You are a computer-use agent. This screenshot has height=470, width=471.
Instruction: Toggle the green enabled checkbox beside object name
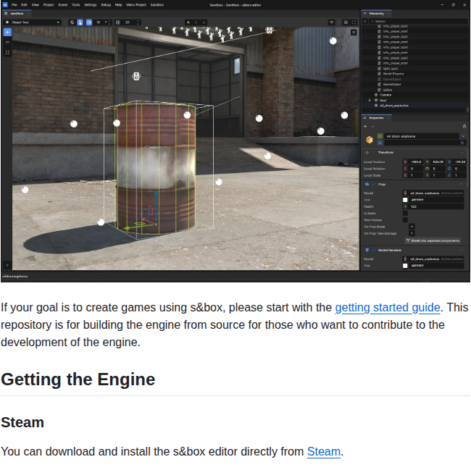tap(380, 136)
